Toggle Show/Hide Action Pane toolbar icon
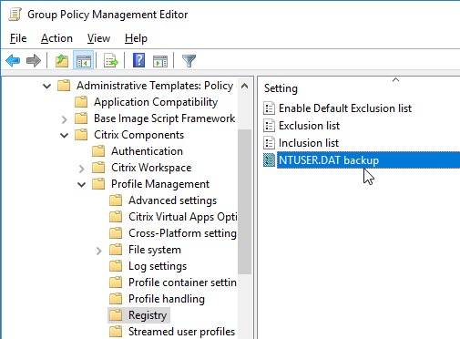 click(160, 61)
